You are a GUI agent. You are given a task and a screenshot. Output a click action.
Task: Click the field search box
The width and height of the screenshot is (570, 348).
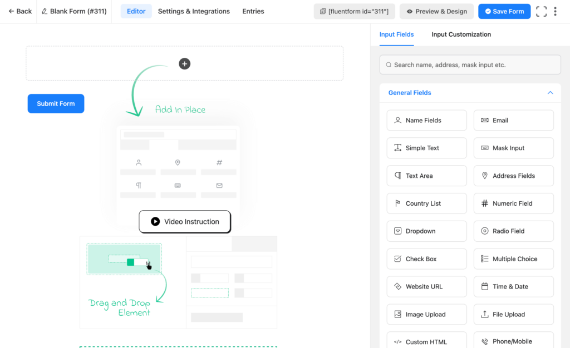[470, 64]
